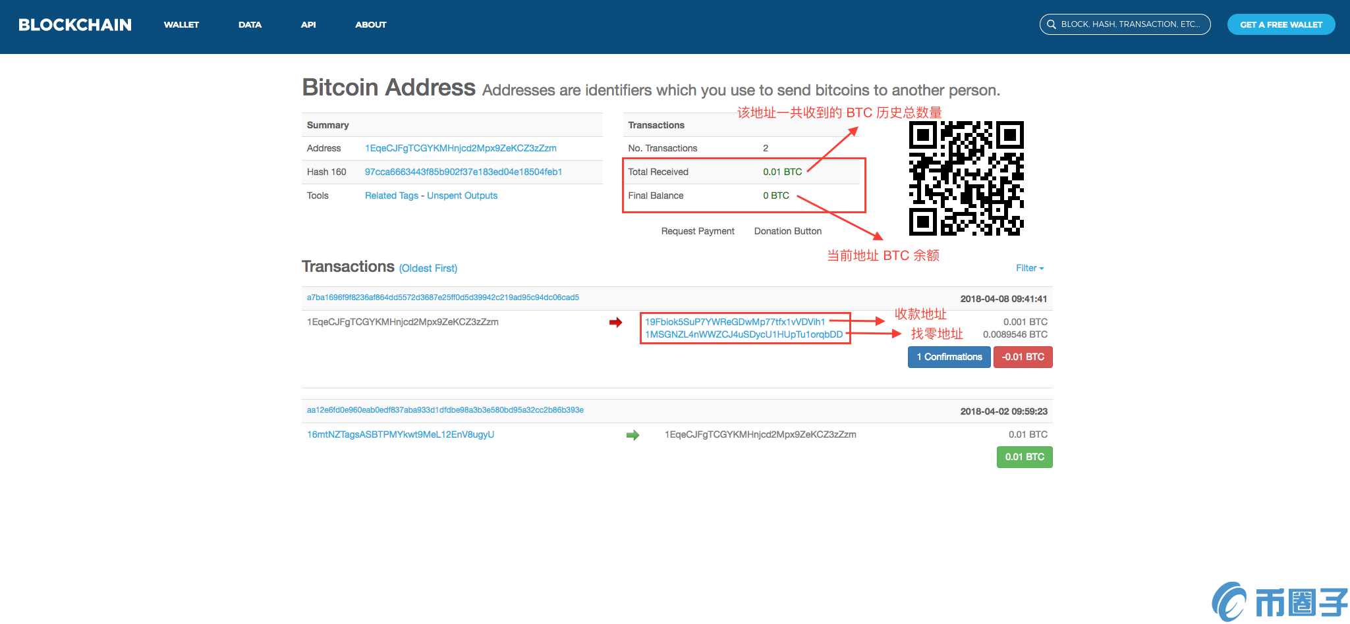The image size is (1350, 624).
Task: Focus the block/hash/transaction search field
Action: coord(1125,24)
